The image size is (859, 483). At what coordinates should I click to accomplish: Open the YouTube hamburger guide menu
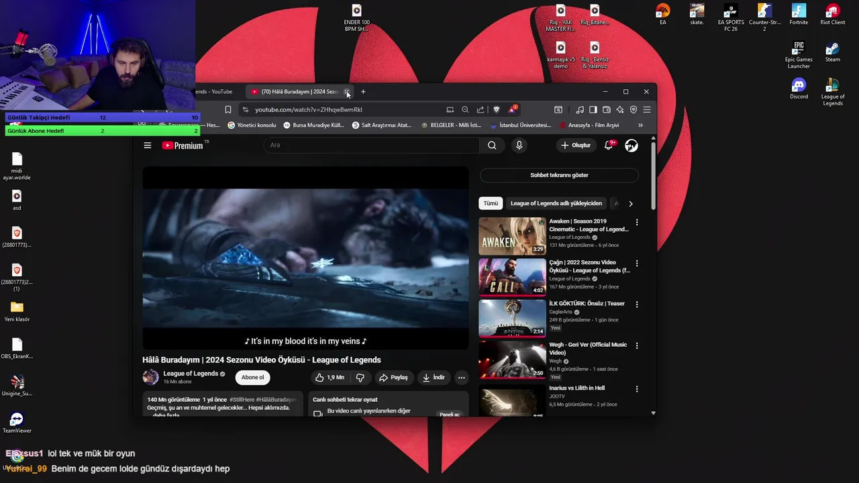point(148,146)
